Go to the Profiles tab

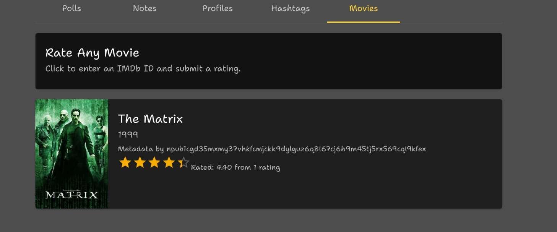click(218, 8)
